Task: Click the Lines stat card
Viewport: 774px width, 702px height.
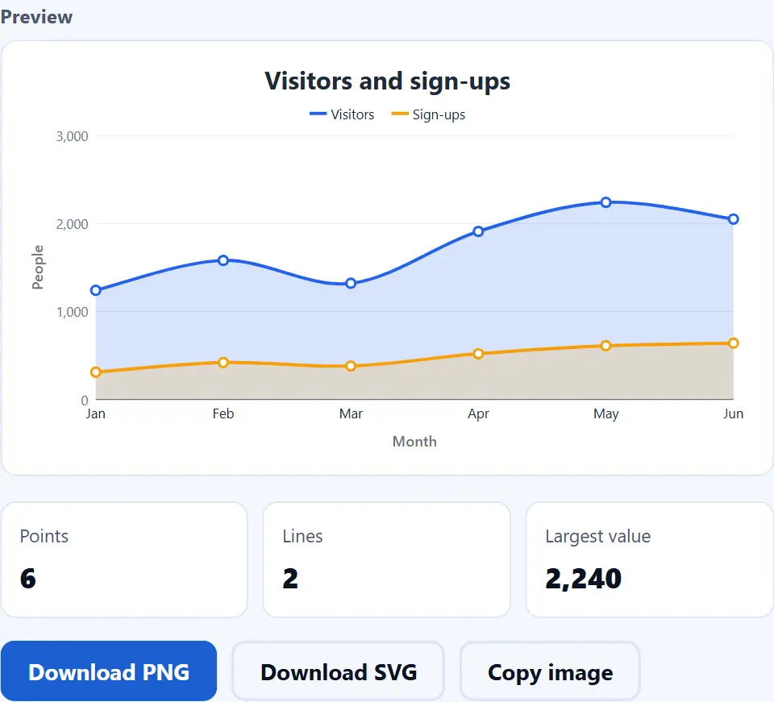Action: pos(386,559)
